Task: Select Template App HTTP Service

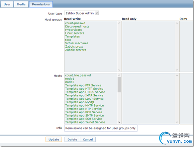Action: coord(84,89)
